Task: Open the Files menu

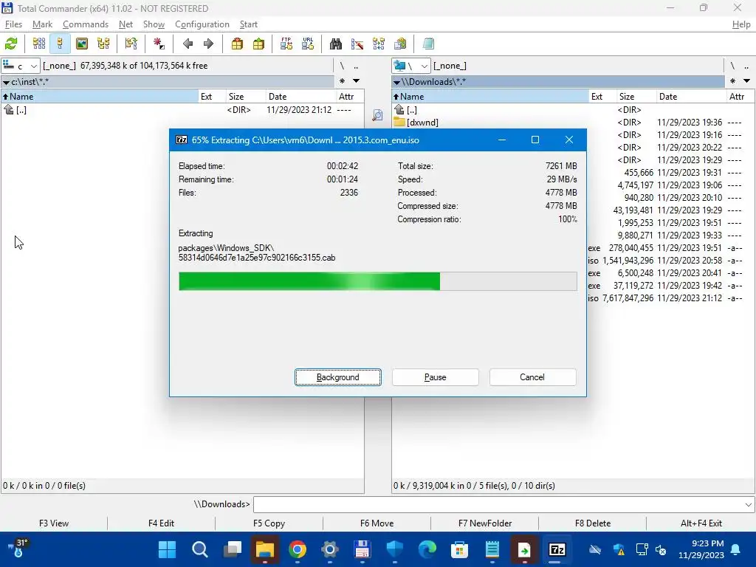Action: tap(13, 24)
